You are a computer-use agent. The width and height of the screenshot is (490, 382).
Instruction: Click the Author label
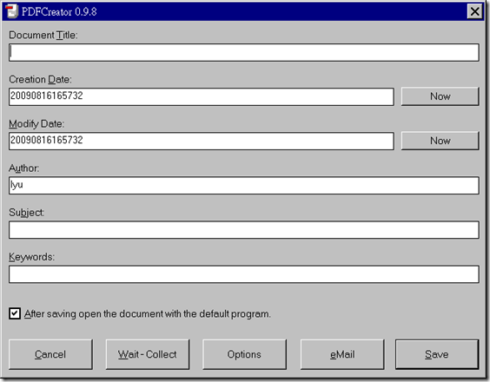click(24, 168)
